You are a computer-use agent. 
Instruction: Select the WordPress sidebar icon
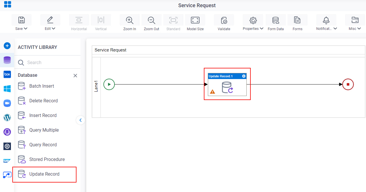pyautogui.click(x=7, y=117)
